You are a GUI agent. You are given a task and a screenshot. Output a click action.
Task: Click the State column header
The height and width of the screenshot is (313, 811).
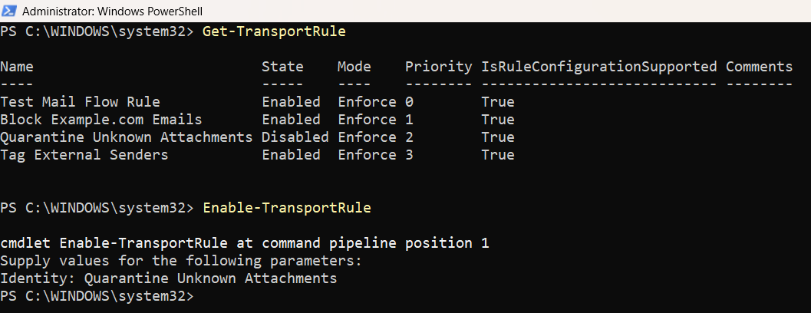(x=282, y=67)
